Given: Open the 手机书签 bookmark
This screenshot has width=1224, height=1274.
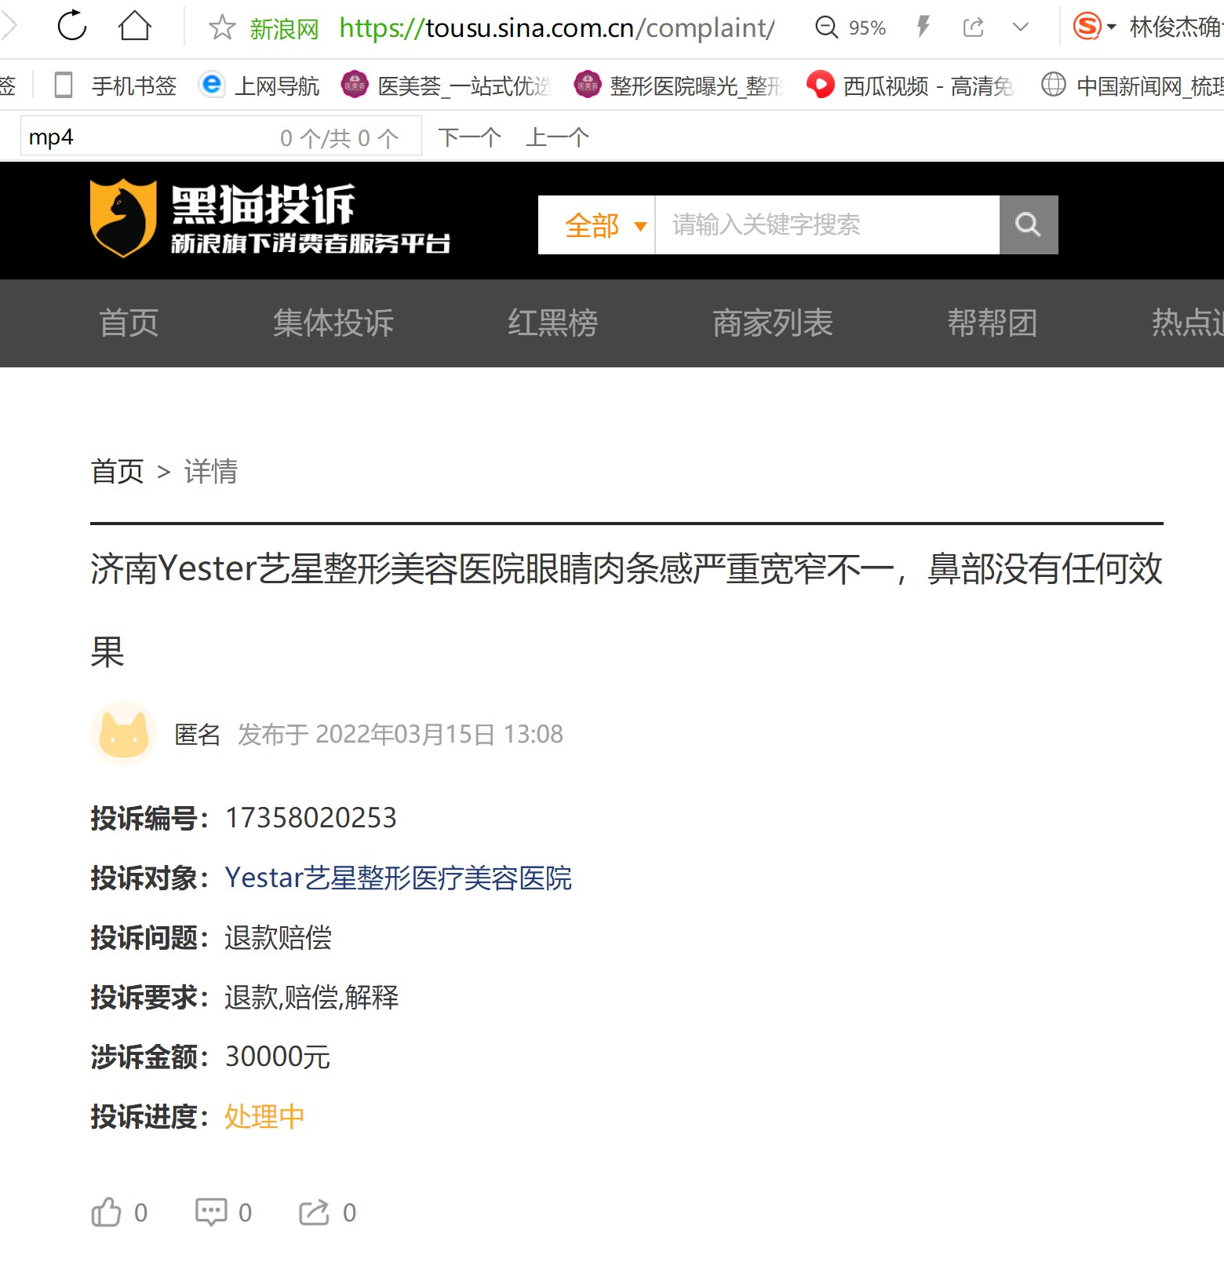Looking at the screenshot, I should 115,85.
